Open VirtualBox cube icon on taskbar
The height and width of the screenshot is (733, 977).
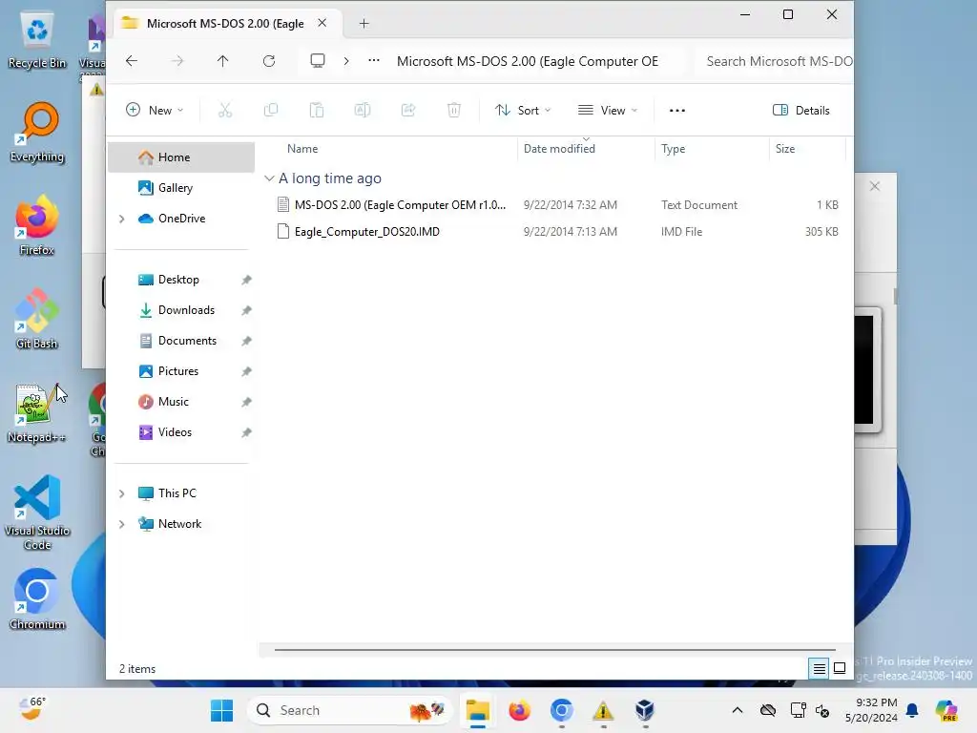click(645, 710)
